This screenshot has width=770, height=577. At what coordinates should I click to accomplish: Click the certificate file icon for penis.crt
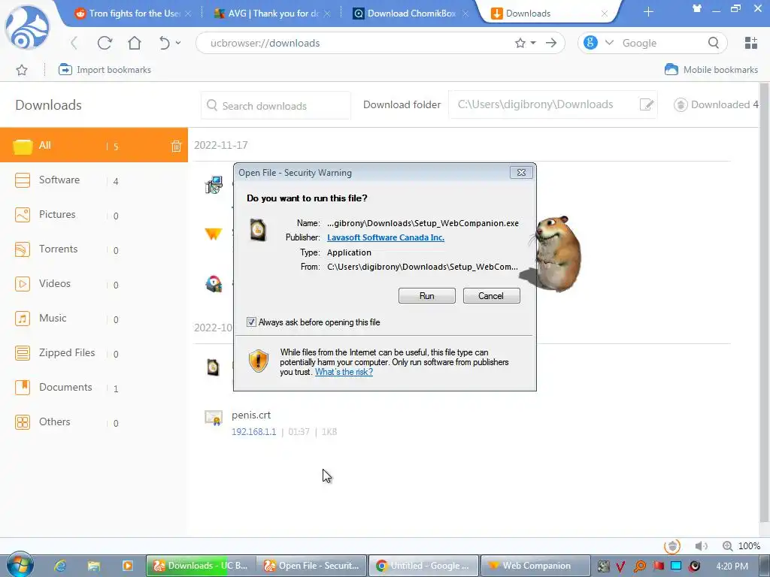click(214, 418)
